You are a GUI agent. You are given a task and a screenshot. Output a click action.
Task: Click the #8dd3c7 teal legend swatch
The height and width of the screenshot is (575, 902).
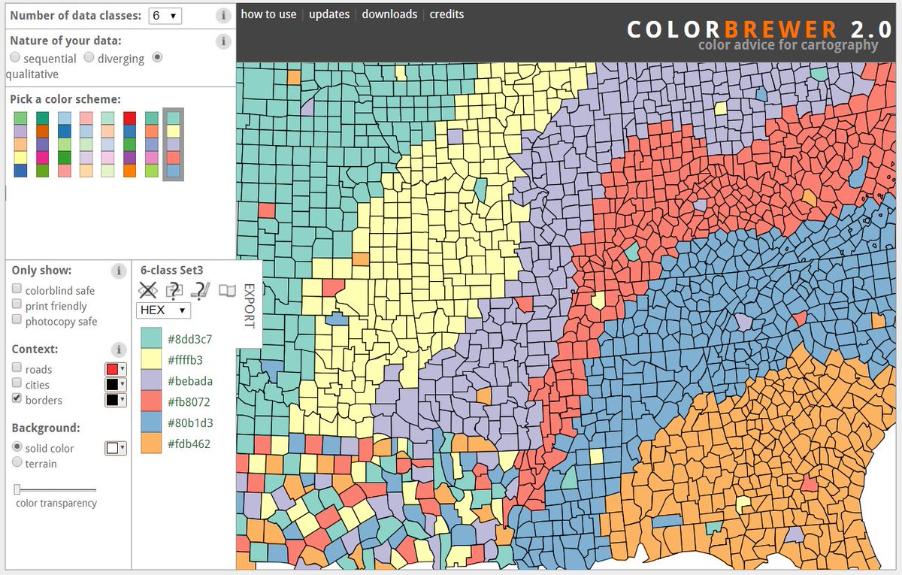click(x=151, y=338)
